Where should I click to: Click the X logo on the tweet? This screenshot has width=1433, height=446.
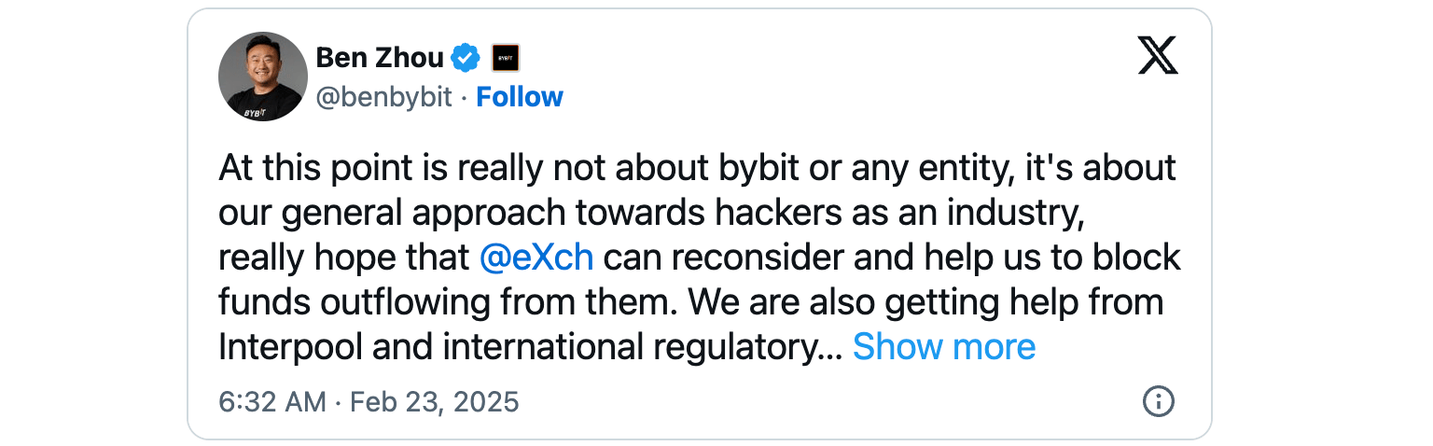(1158, 58)
